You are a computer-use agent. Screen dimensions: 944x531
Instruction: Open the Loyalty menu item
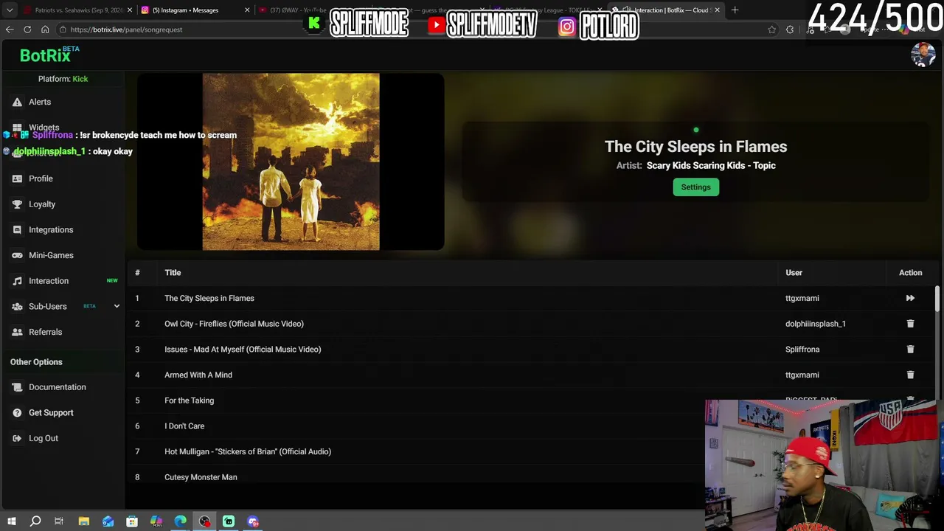42,204
